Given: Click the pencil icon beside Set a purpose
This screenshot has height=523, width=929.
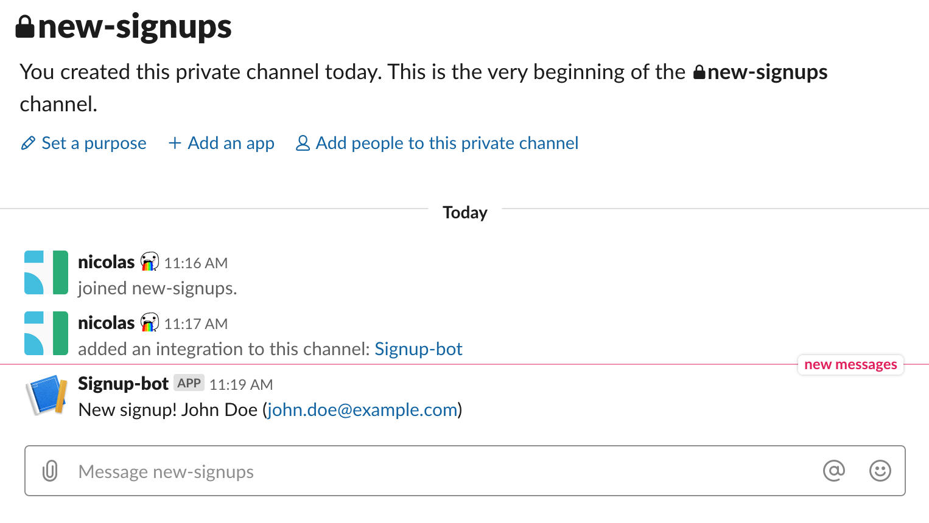Looking at the screenshot, I should (x=28, y=144).
